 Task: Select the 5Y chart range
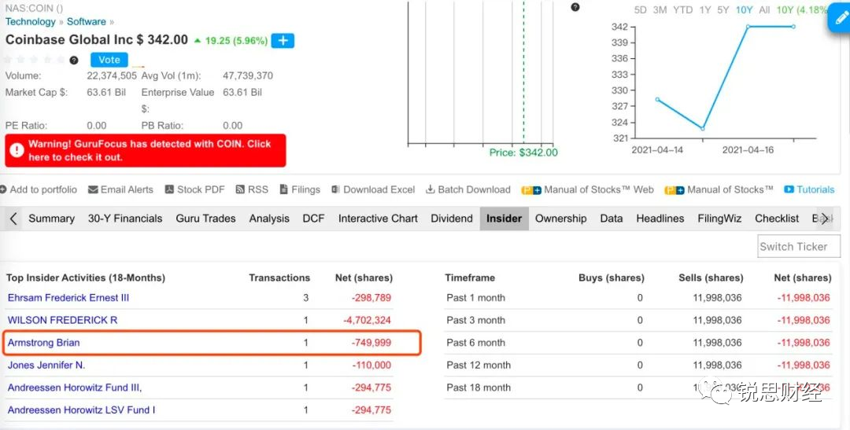pos(723,9)
